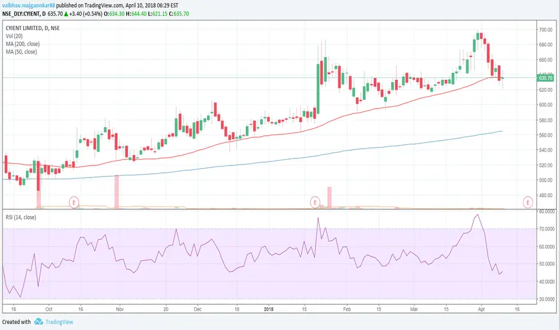559x330 pixels.
Task: Select the MA (50, close) indicator label
Action: [x=21, y=52]
